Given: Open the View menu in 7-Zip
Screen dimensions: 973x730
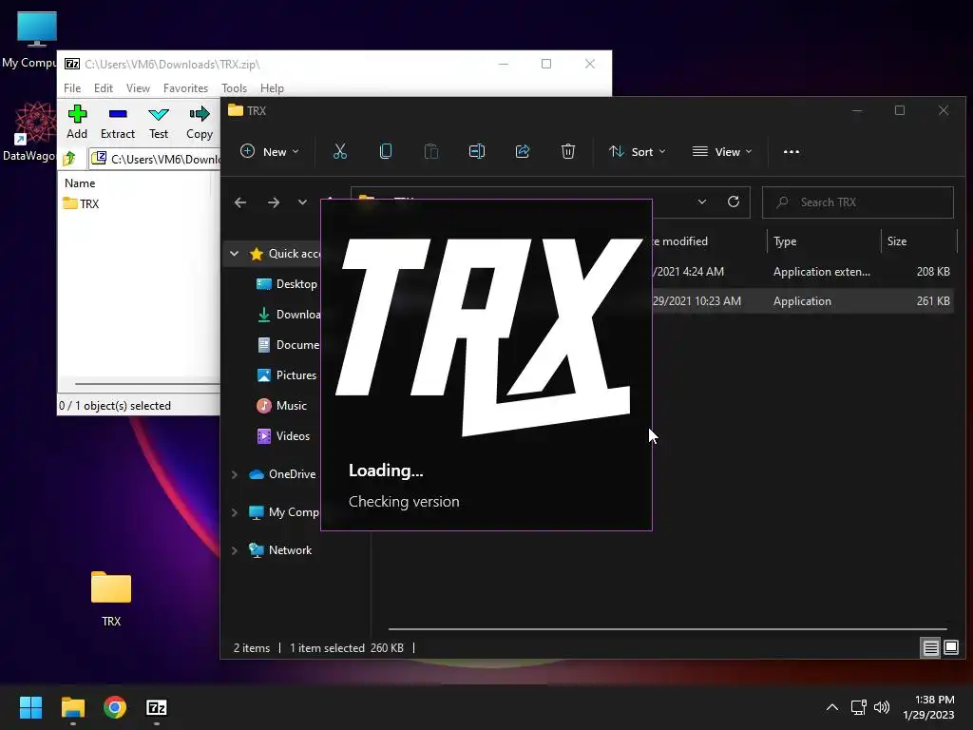Looking at the screenshot, I should pos(138,88).
